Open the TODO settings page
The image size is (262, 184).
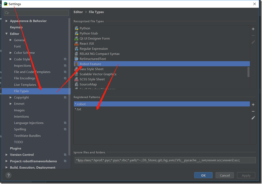[x=19, y=142]
